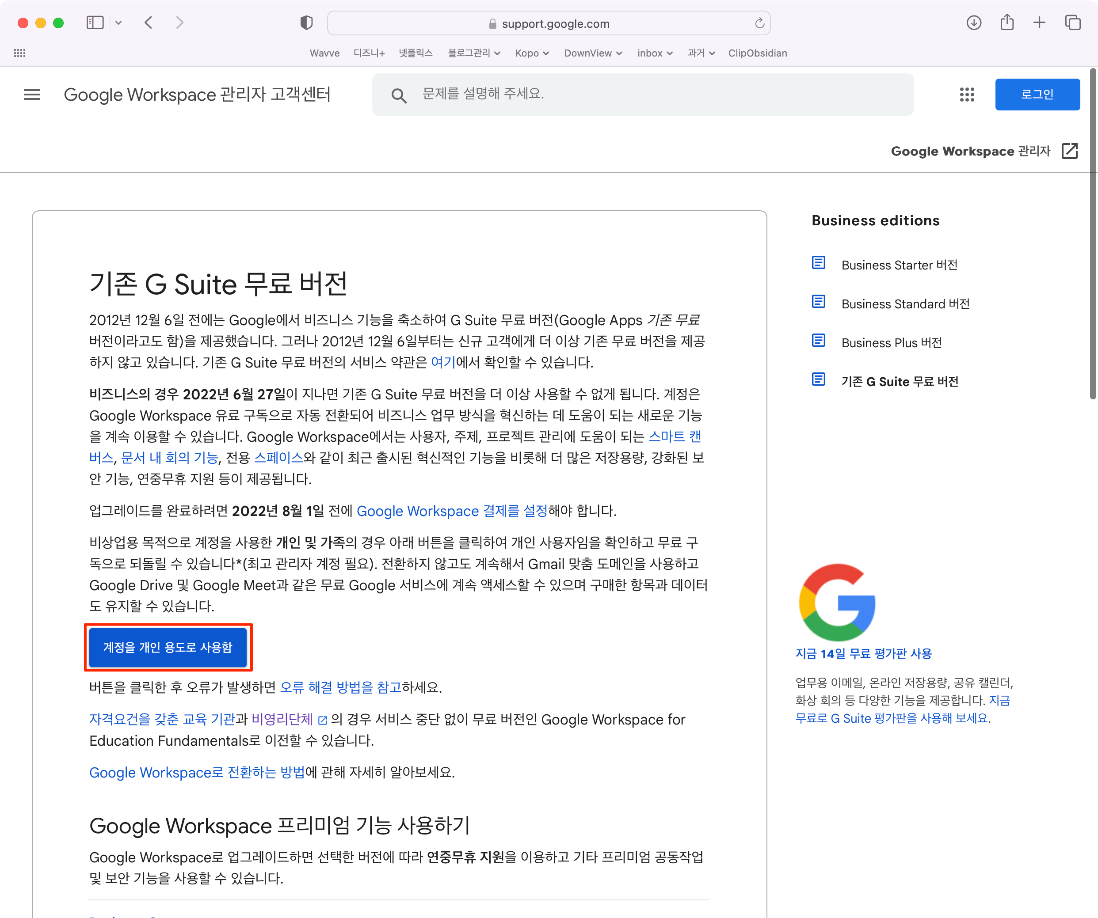The image size is (1098, 918).
Task: Click the Google apps grid icon
Action: tap(967, 95)
